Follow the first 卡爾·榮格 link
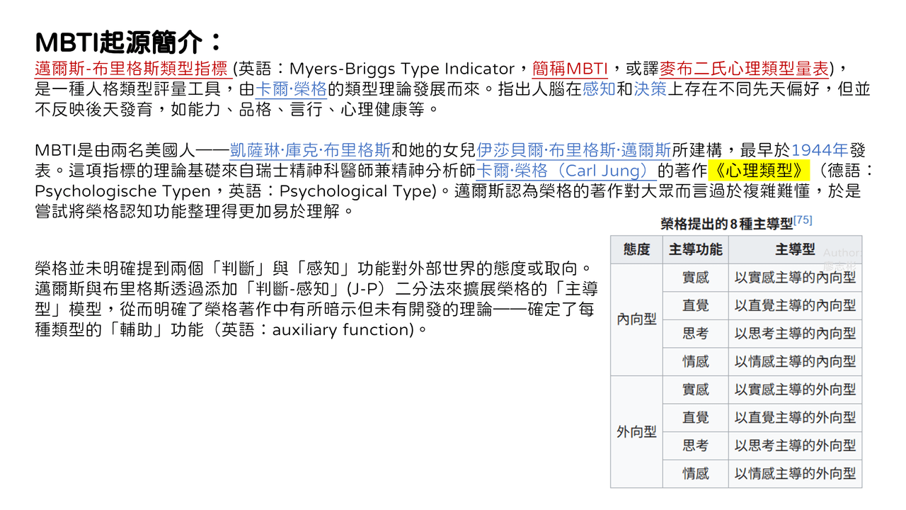The image size is (906, 510). [x=291, y=89]
